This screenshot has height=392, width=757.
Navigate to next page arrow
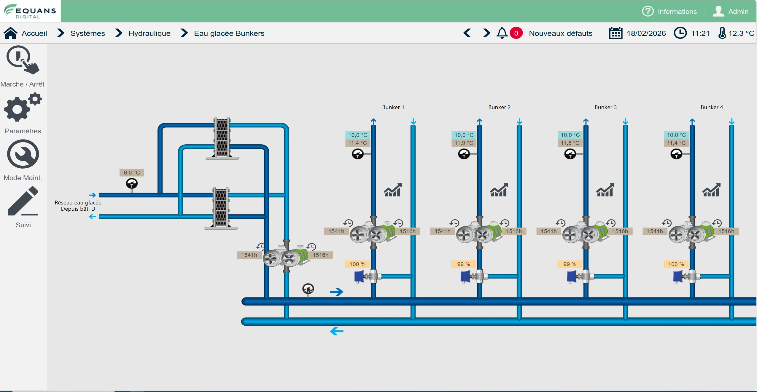tap(486, 33)
